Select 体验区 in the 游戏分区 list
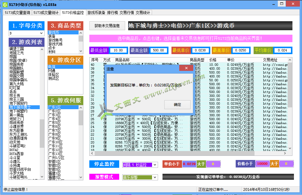Viewport: 302px width, 195px height. click(65, 74)
